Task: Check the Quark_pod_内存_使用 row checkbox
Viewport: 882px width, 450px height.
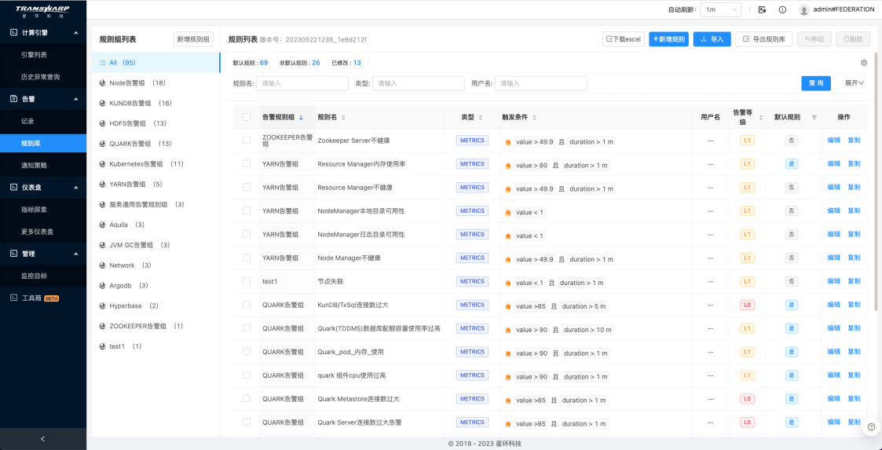Action: [x=247, y=351]
